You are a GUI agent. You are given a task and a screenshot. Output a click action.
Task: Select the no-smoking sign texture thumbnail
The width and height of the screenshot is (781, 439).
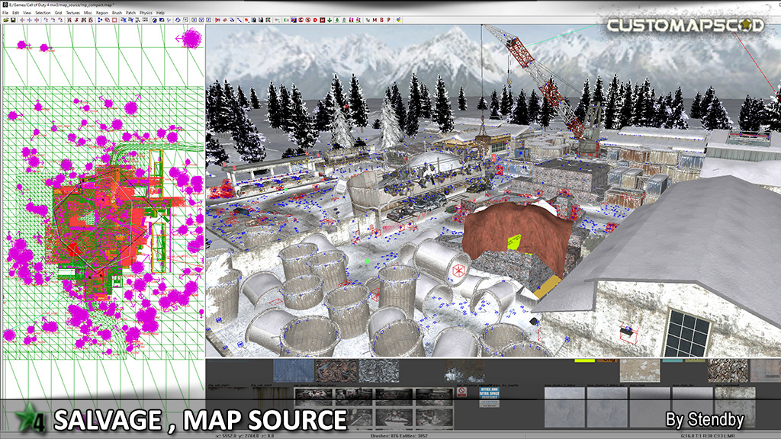(461, 393)
